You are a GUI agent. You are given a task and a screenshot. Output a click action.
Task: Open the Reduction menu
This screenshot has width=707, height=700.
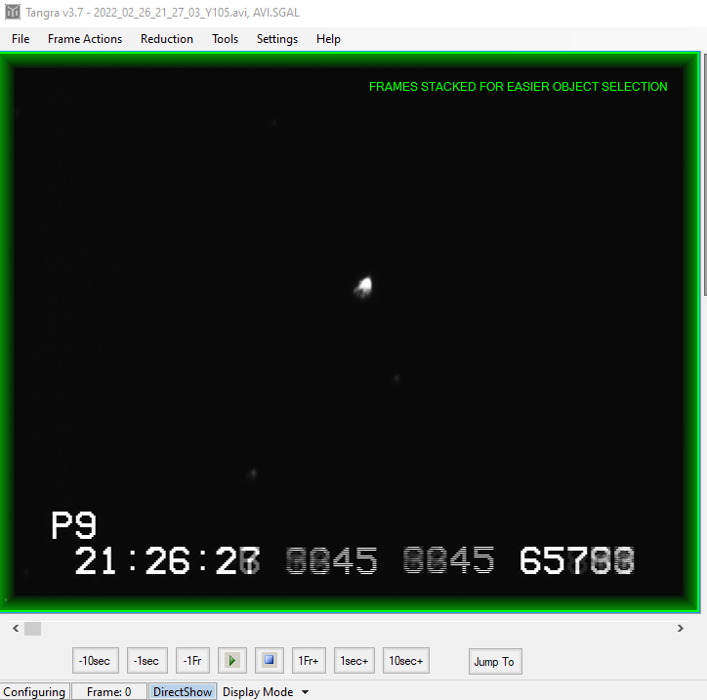[167, 39]
